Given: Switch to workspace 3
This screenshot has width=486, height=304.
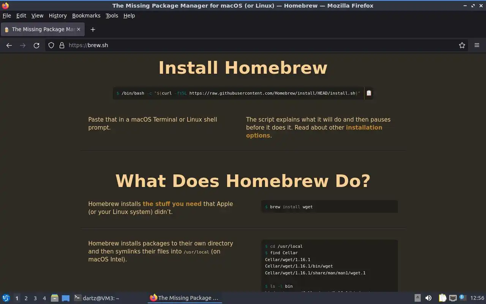Looking at the screenshot, I should [35, 298].
